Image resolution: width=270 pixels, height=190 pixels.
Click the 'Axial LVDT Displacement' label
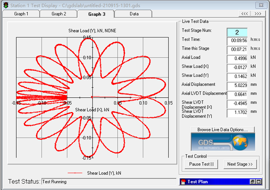[204, 93]
